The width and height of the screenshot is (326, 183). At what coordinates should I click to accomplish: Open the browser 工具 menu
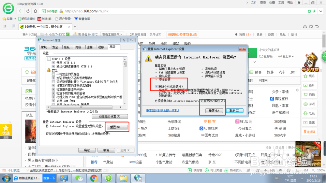coord(281,3)
